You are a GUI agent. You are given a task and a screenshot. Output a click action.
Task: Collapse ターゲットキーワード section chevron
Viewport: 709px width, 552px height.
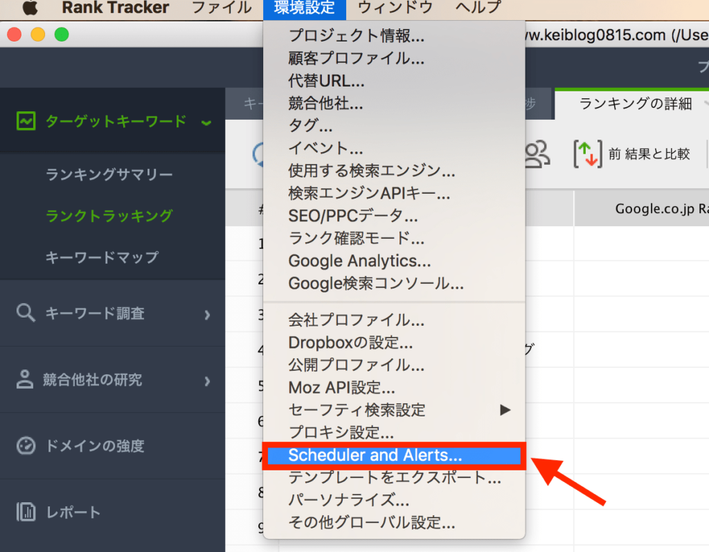click(206, 122)
